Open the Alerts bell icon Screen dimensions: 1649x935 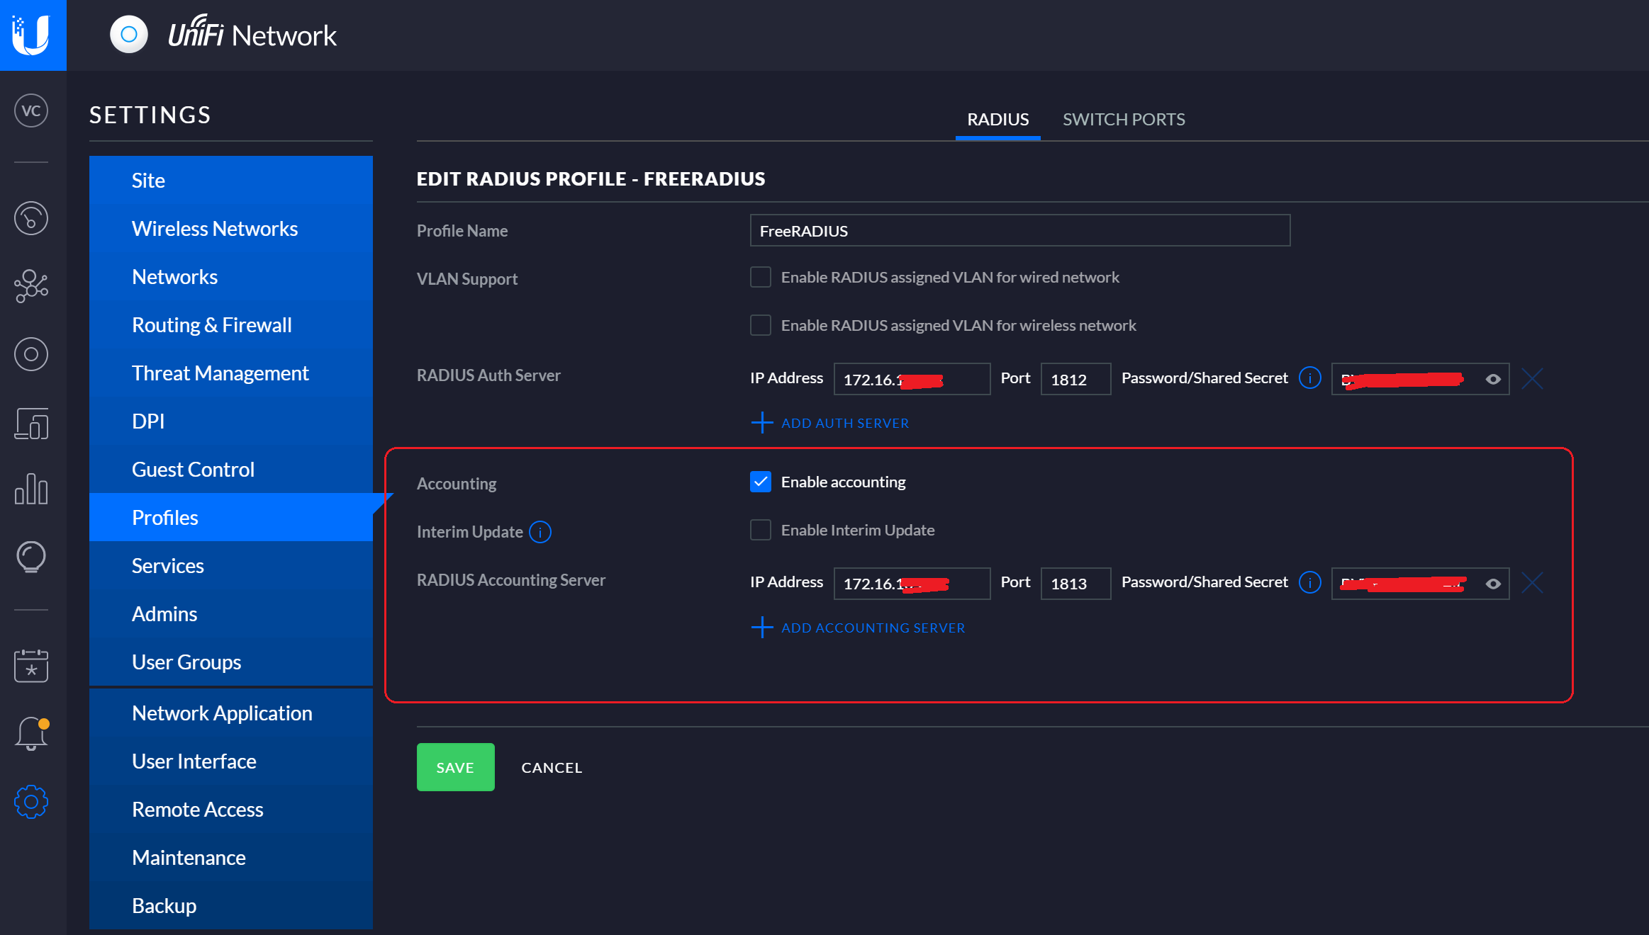point(31,734)
